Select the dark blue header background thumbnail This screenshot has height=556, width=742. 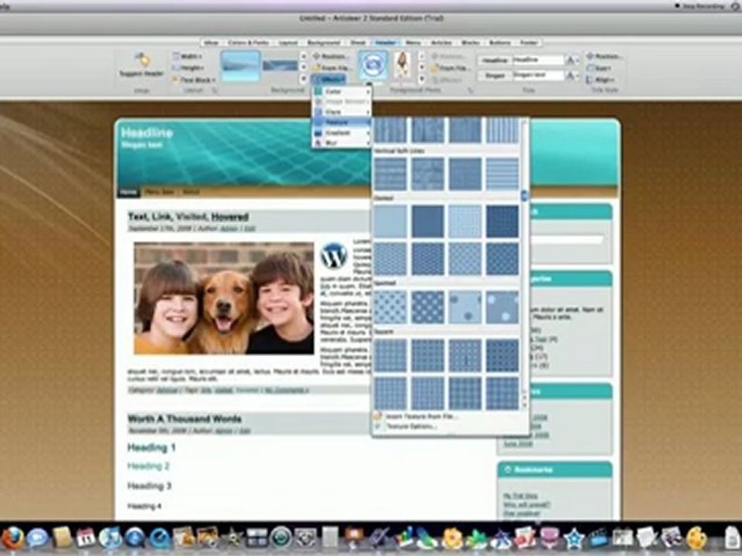pos(280,66)
